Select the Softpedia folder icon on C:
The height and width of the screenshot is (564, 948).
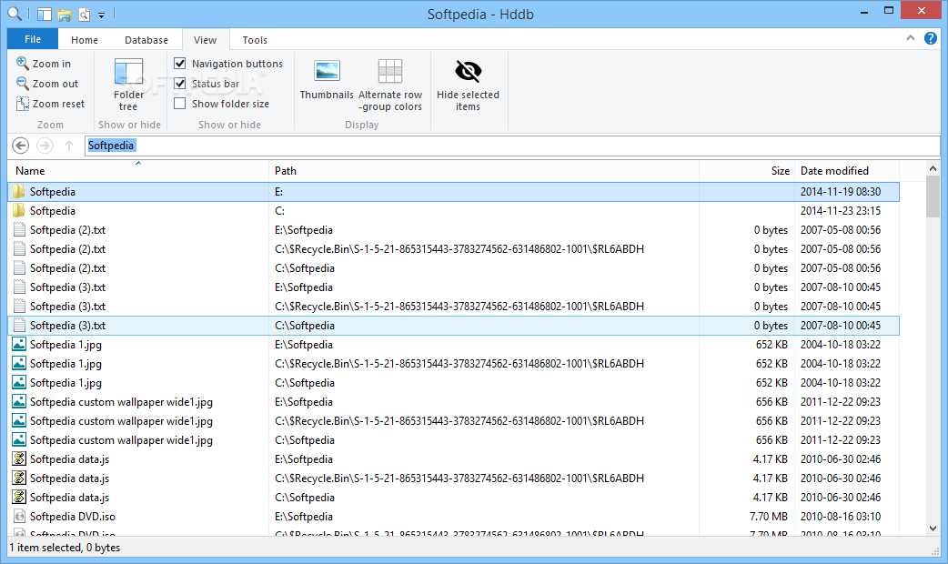click(x=19, y=210)
